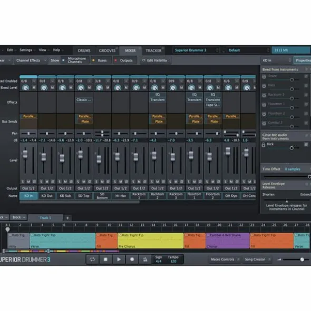Mute the Hi-Hat channel strip
The image size is (311, 311).
(121, 182)
